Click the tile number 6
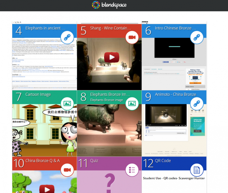Screen dimensions: 228x193 (x=148, y=31)
